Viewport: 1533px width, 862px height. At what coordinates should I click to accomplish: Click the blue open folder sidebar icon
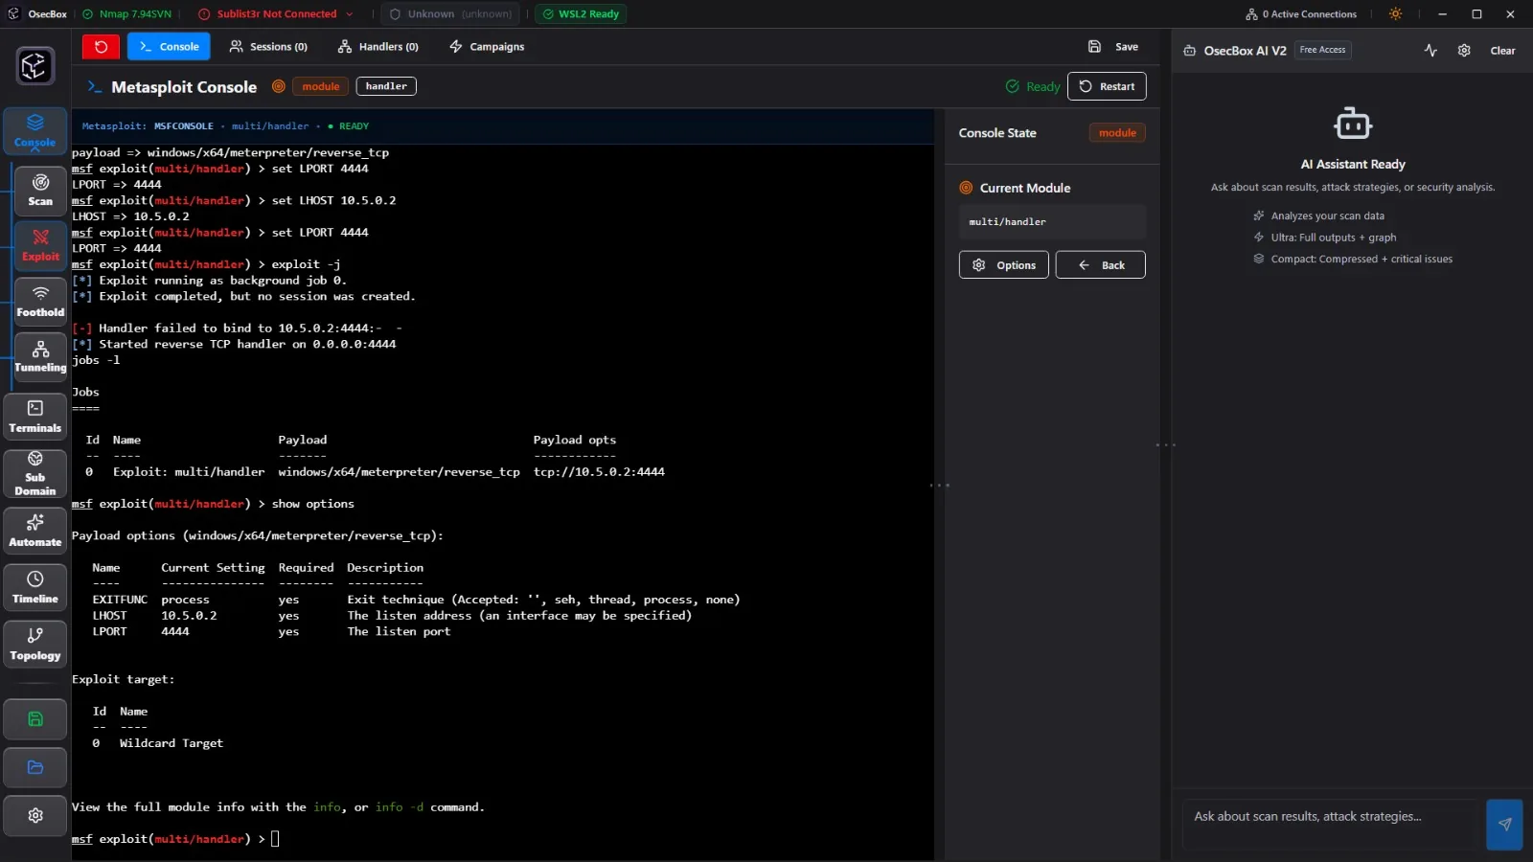pyautogui.click(x=35, y=767)
